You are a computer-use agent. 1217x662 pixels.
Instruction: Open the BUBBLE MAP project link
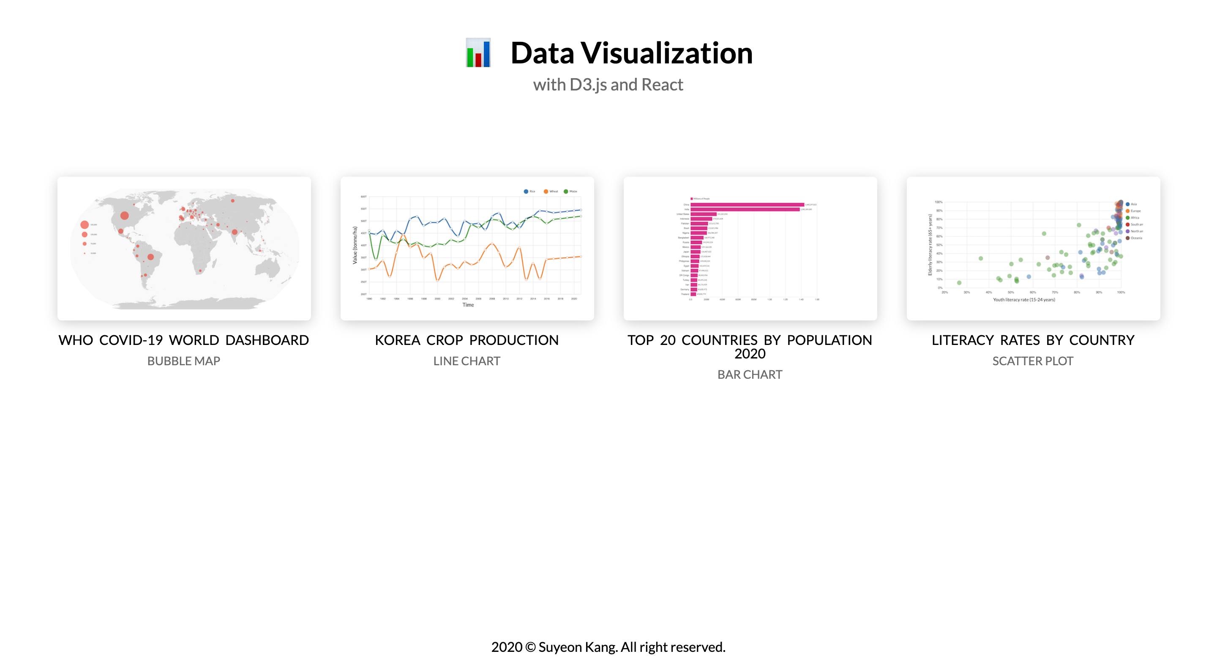tap(184, 361)
